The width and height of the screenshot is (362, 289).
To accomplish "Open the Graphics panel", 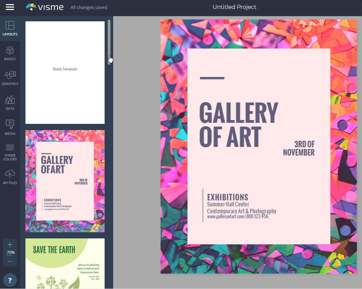I will point(10,78).
